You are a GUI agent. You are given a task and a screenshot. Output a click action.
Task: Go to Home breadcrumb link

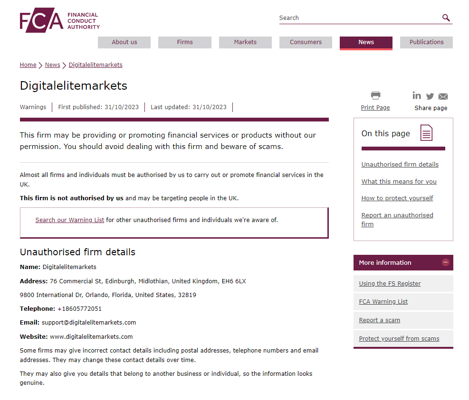tap(28, 65)
